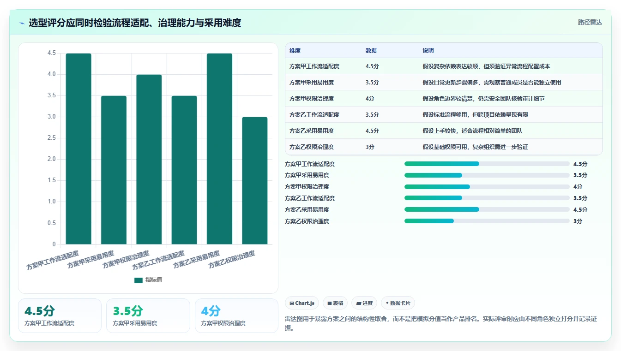Click description 假设复杂依赖表达较顺 in table
This screenshot has width=621, height=351.
(486, 66)
